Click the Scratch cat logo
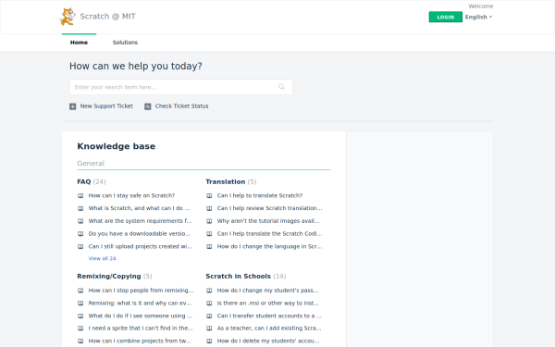The height and width of the screenshot is (347, 555). pos(68,17)
